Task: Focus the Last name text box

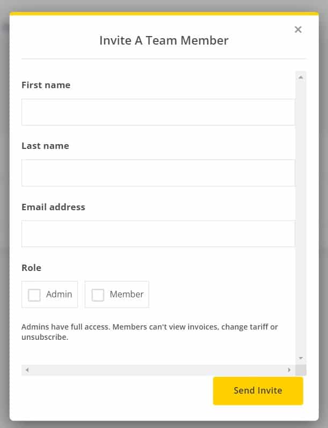Action: tap(158, 173)
